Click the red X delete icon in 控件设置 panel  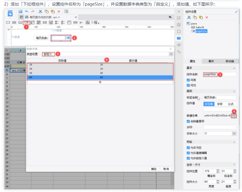207,18
